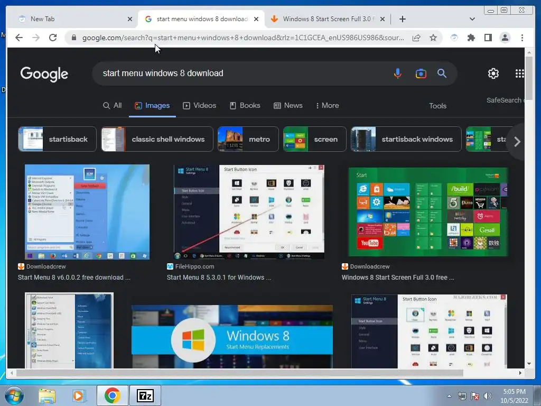The image size is (541, 406).
Task: Open 7-Zip from the taskbar
Action: pyautogui.click(x=145, y=395)
